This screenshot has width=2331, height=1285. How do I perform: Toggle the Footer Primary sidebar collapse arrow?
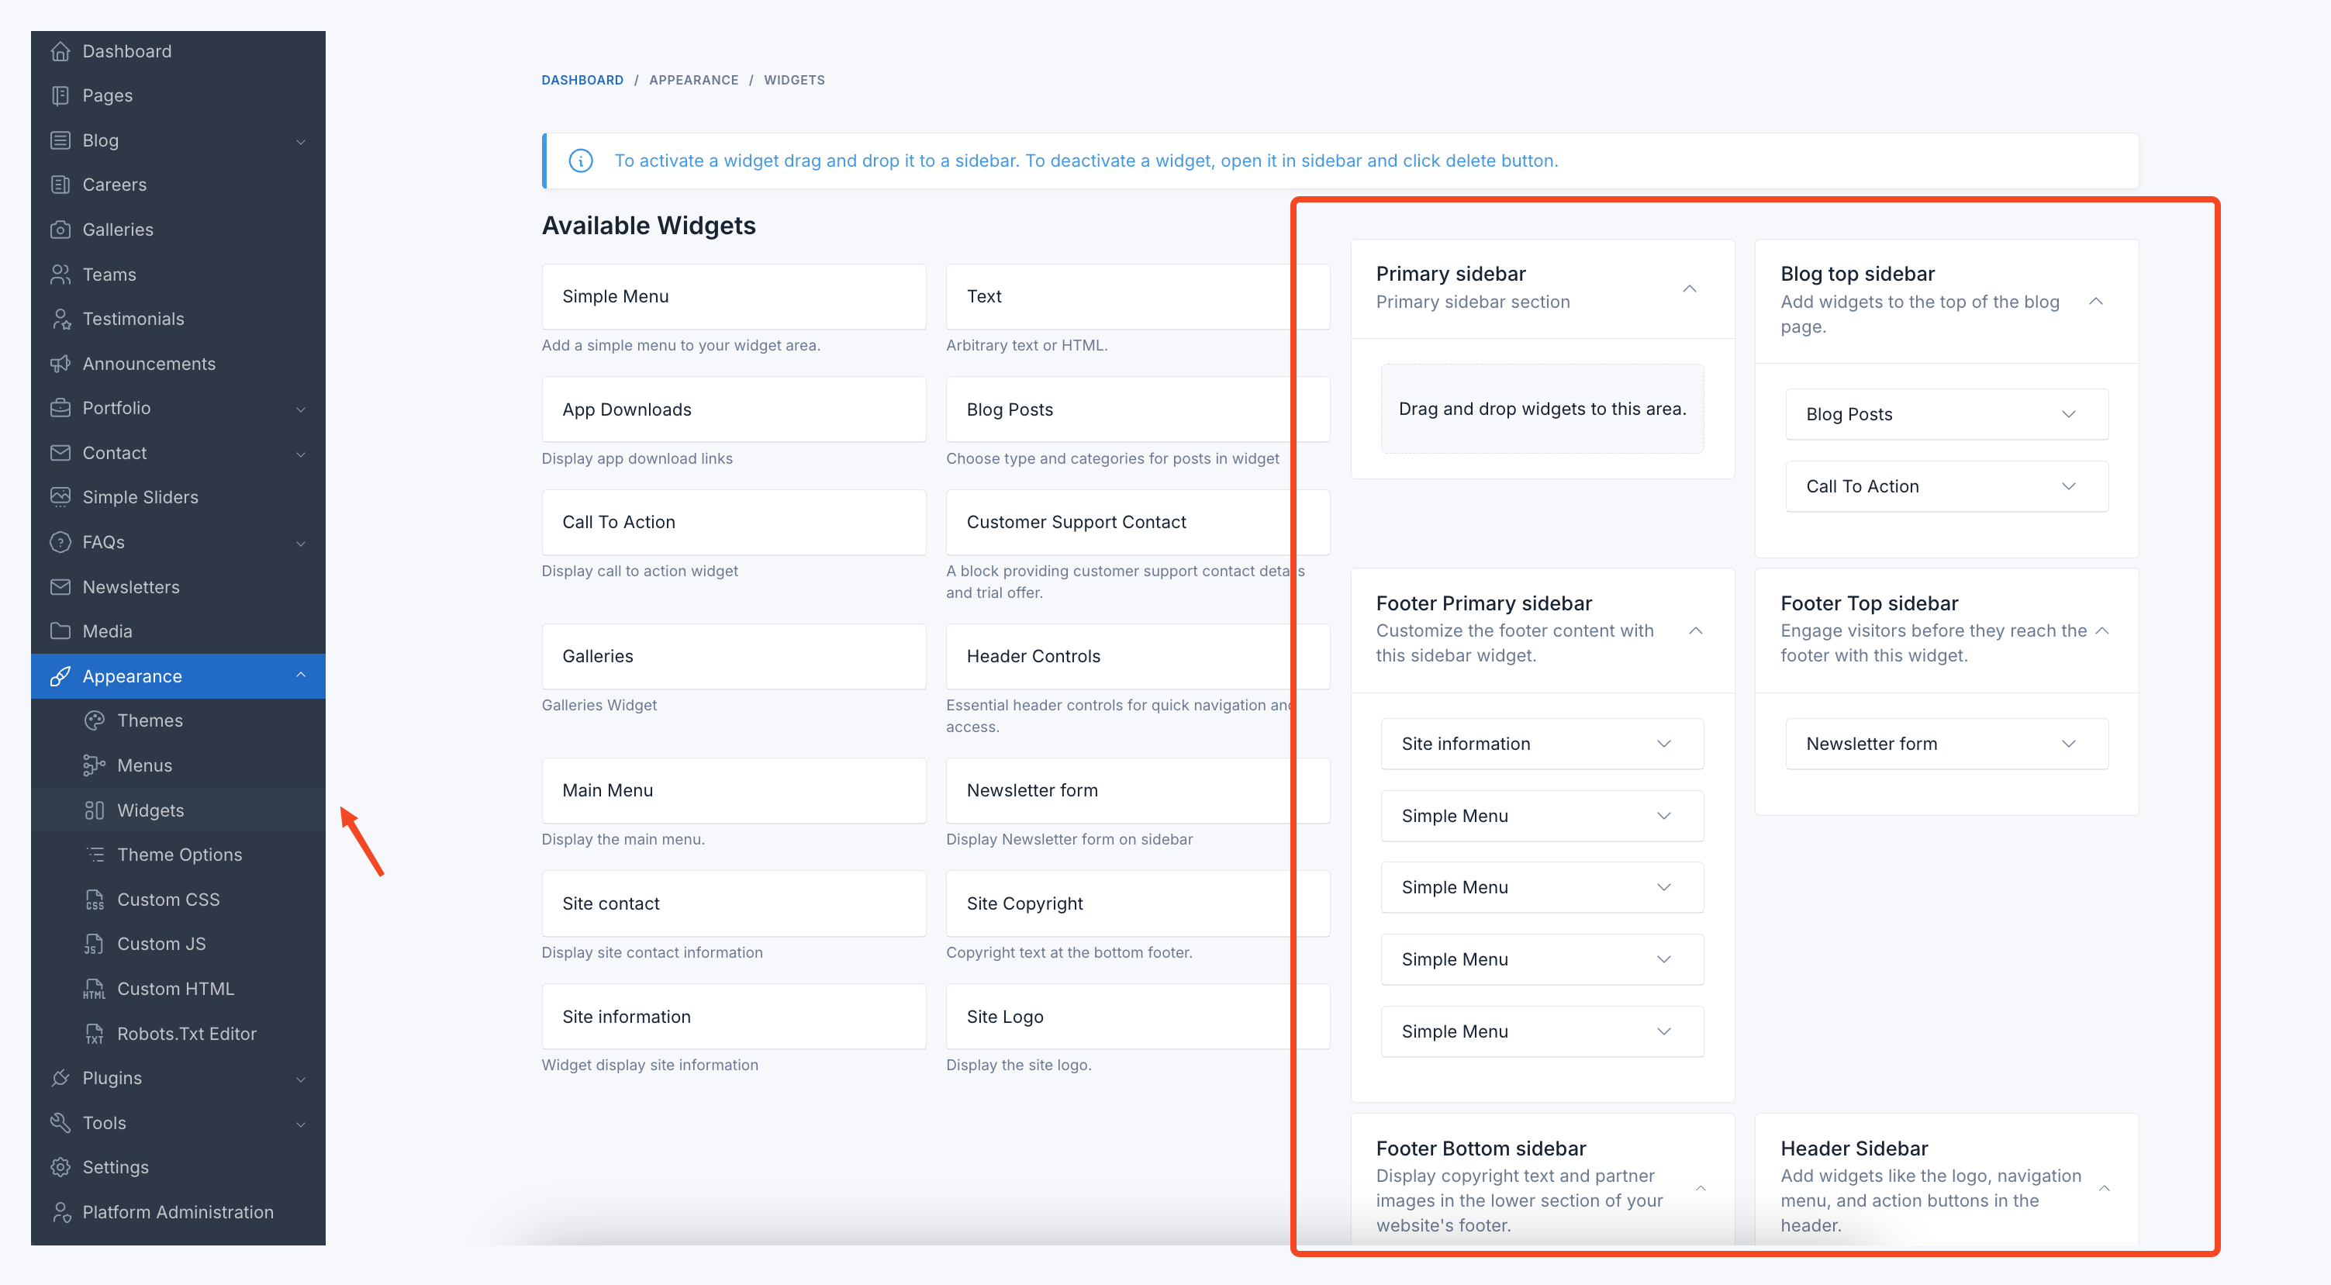point(1695,628)
